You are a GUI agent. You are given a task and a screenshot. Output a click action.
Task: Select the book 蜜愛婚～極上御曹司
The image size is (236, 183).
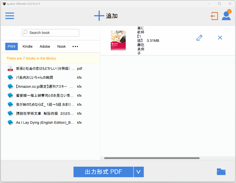point(45,96)
